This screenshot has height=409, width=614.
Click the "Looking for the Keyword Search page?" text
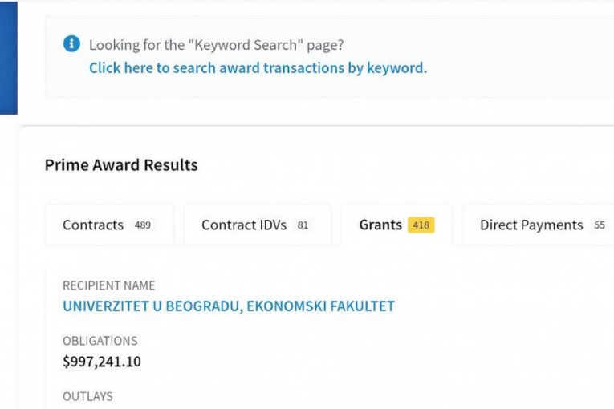(216, 45)
